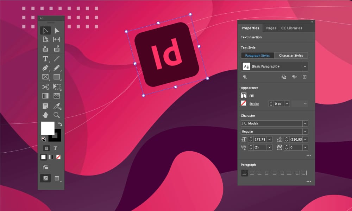
Task: Switch to Normal view mode
Action: point(45,178)
